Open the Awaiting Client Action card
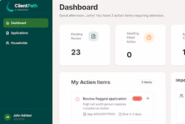Screen dimensions: 185x124 140,45
